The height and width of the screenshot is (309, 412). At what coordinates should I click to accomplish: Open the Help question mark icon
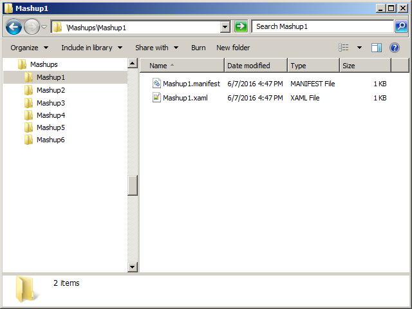tap(395, 48)
